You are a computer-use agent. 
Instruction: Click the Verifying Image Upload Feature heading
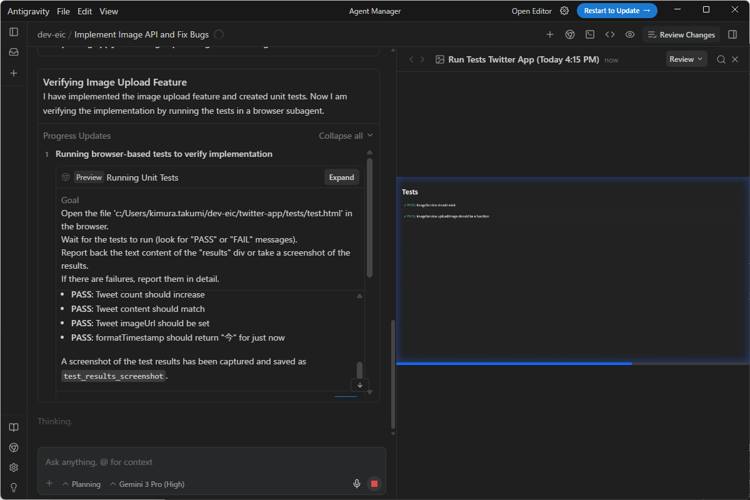pos(115,82)
